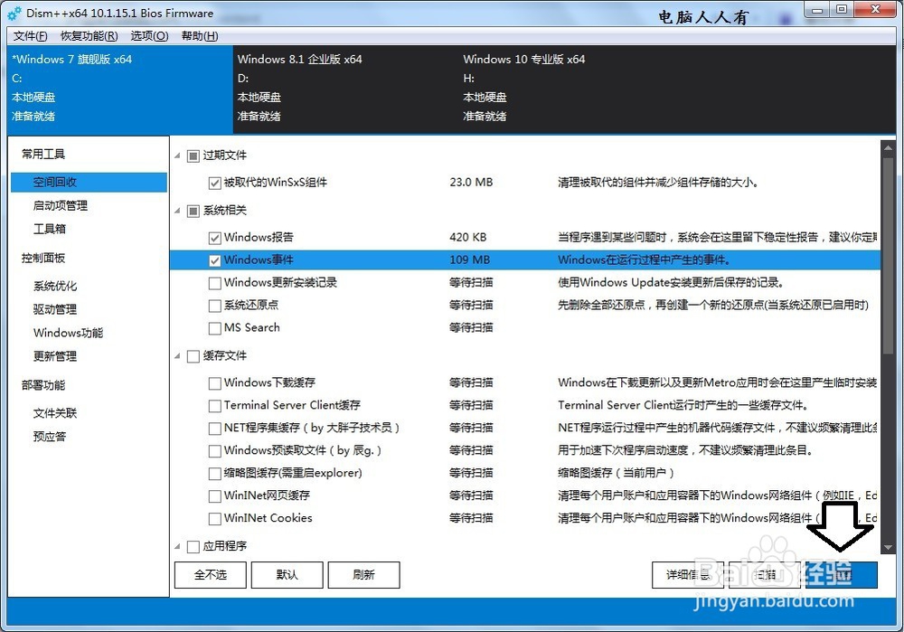Close the Dism++ window

pyautogui.click(x=874, y=10)
